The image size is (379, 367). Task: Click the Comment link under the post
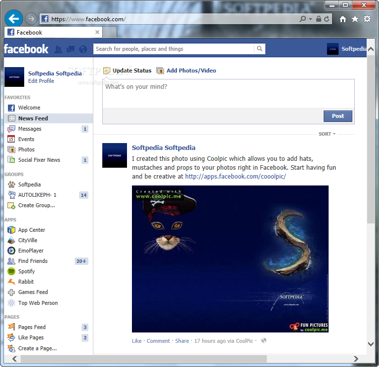158,341
